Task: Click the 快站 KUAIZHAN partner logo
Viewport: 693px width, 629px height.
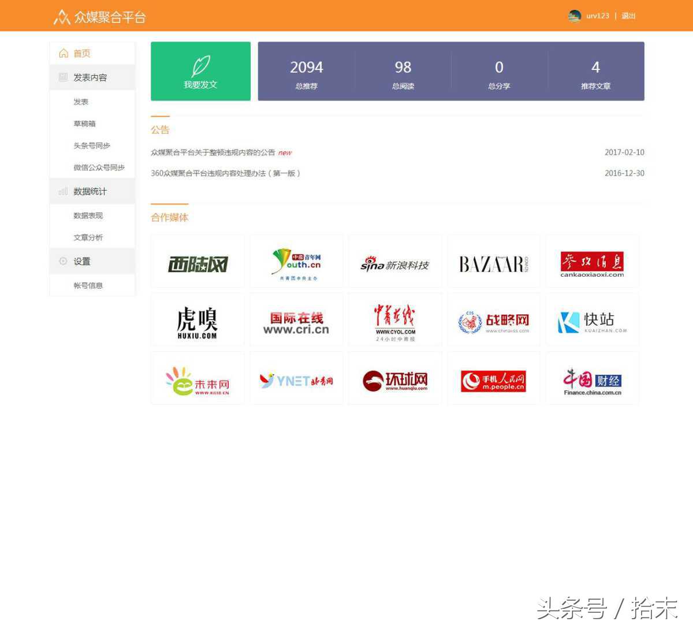Action: click(593, 319)
